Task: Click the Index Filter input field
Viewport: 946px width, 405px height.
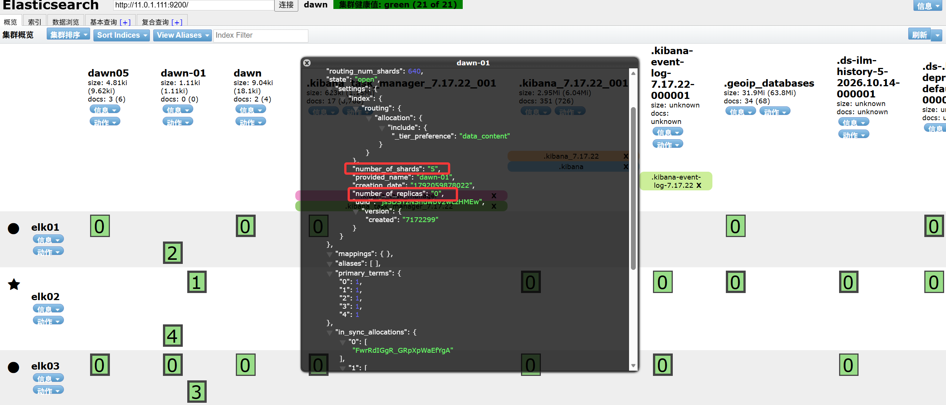Action: click(x=261, y=35)
